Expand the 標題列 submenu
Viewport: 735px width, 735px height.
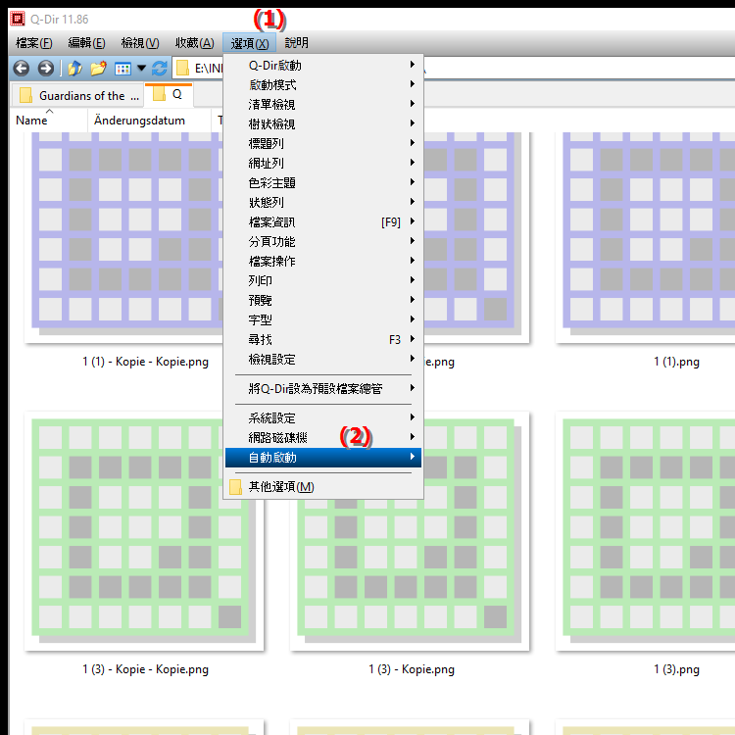click(323, 143)
